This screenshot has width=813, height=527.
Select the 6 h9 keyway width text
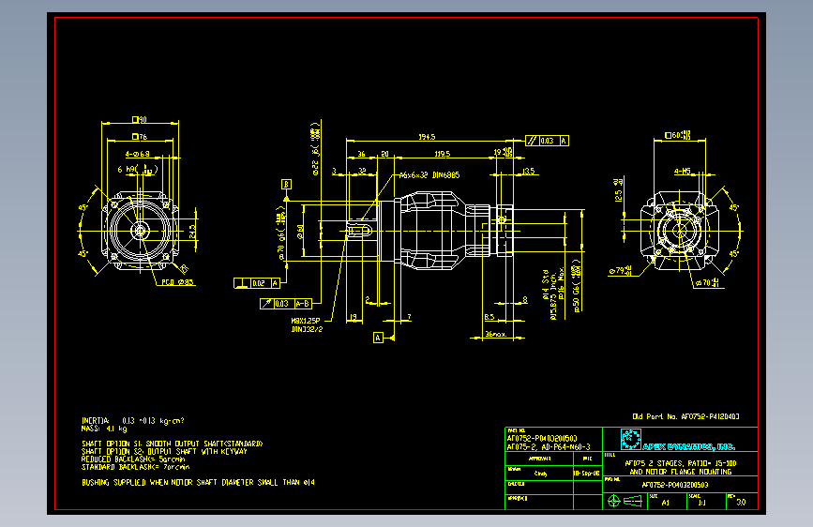(x=137, y=170)
